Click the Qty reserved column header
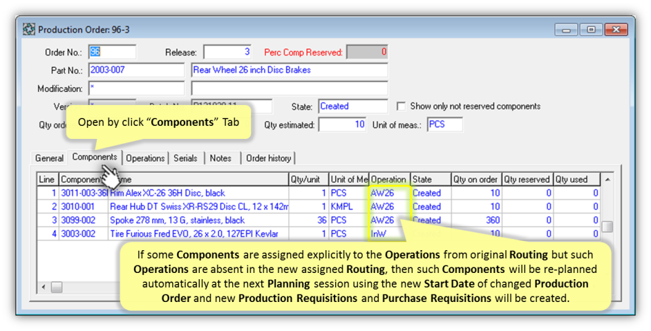 (527, 180)
